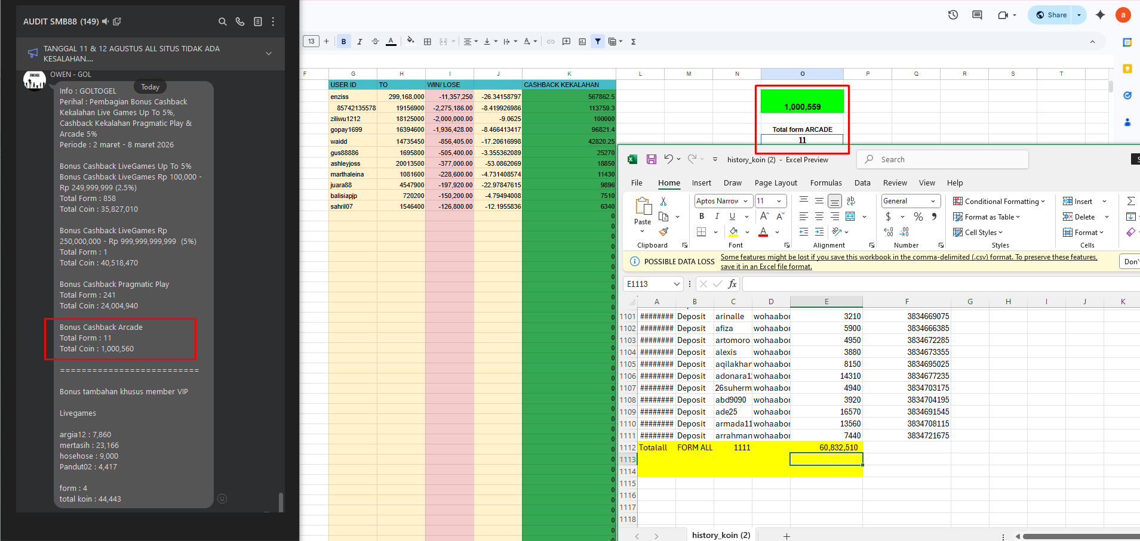Toggle Underline in Excel ribbon
This screenshot has width=1140, height=541.
pos(732,217)
